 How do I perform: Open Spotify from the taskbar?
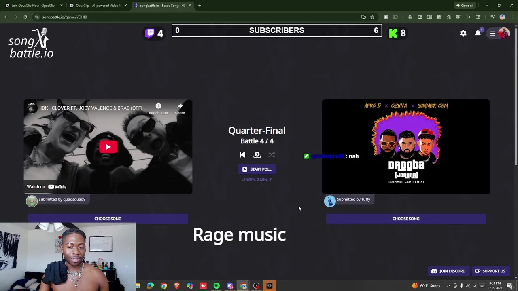[217, 286]
